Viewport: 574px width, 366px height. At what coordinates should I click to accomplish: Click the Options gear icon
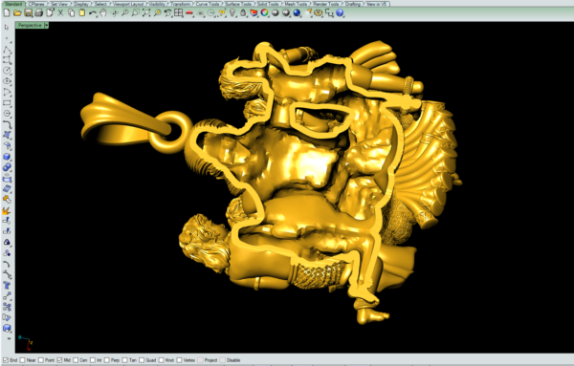319,13
